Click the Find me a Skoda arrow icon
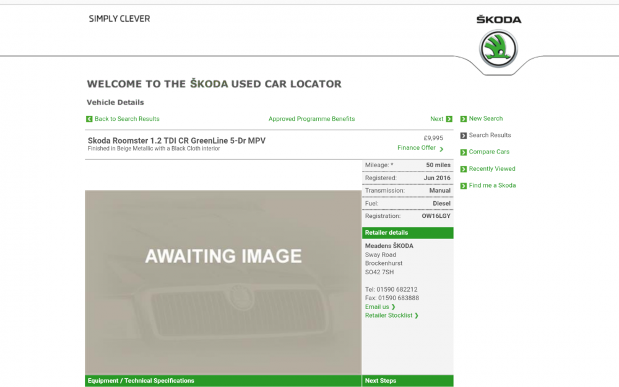 click(x=464, y=186)
